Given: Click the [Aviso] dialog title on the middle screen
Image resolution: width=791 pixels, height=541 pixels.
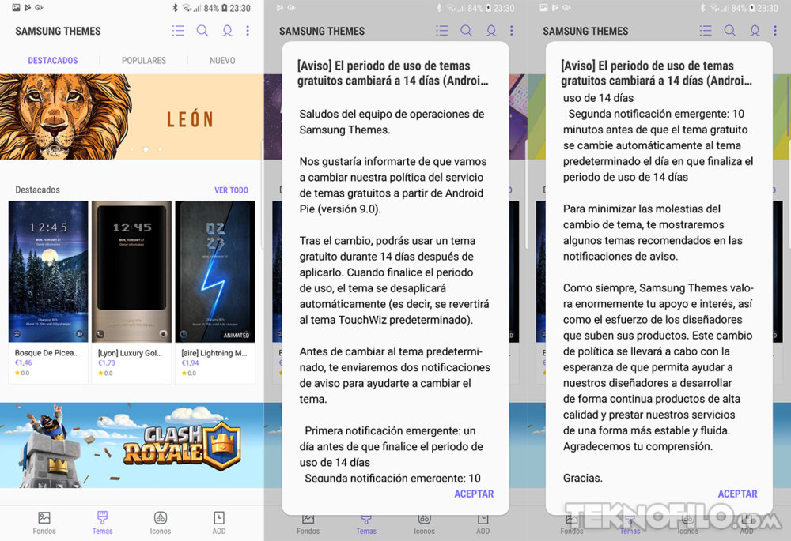Looking at the screenshot, I should click(x=393, y=73).
